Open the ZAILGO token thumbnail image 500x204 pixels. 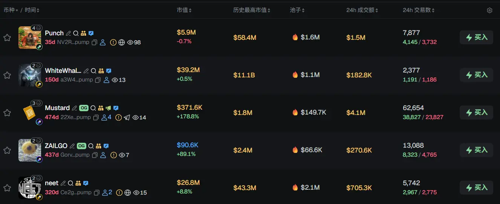(x=29, y=150)
